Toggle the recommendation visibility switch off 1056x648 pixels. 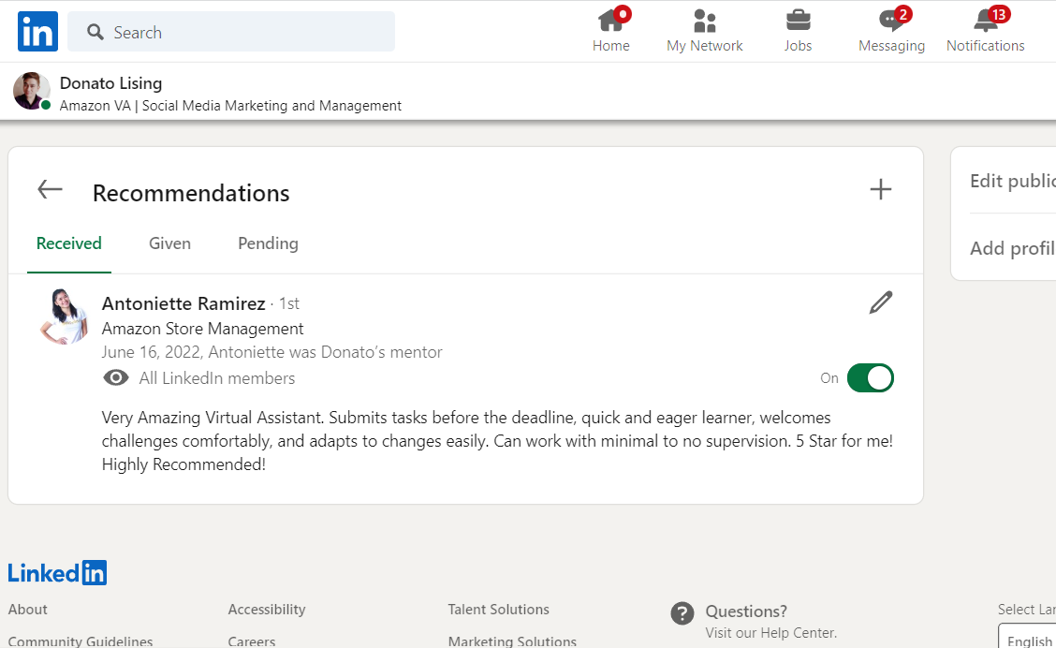[x=870, y=378]
